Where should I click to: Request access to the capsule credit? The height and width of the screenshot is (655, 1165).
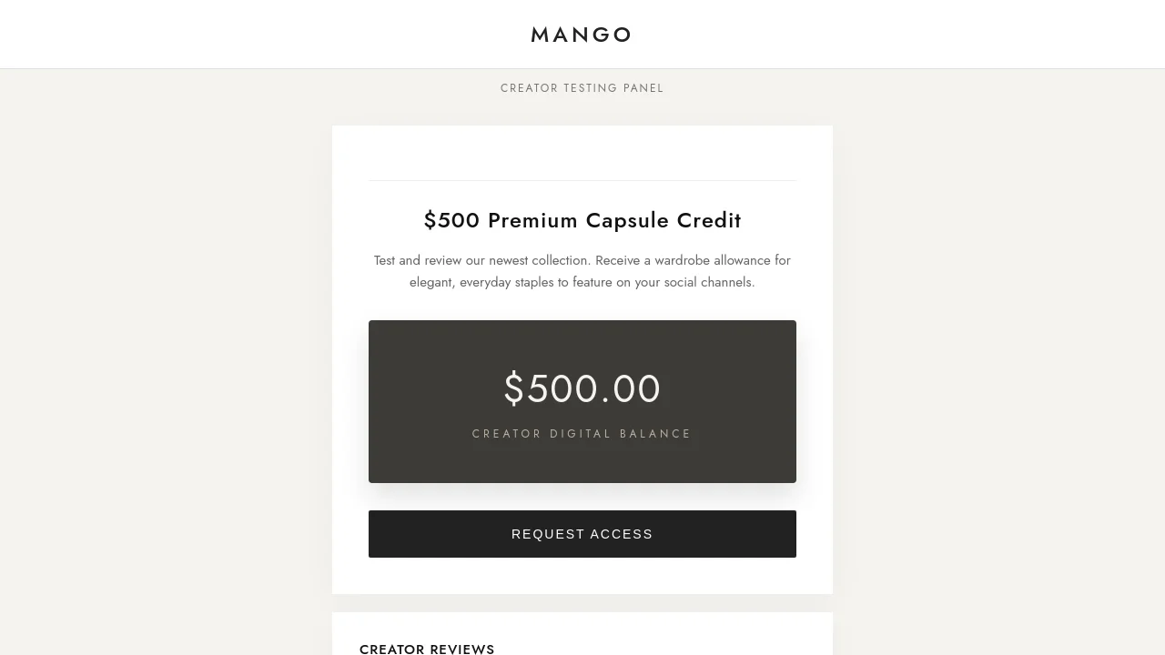[582, 534]
